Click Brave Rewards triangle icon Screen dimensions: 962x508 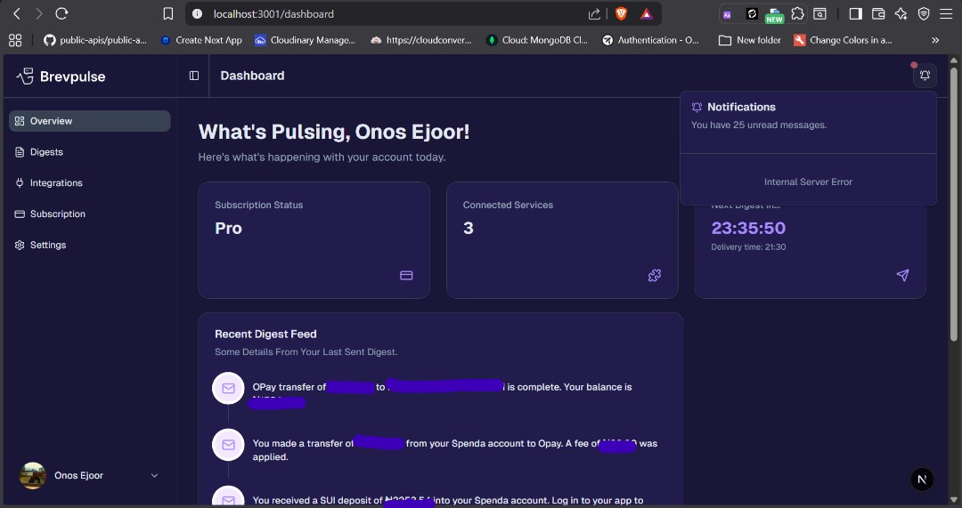click(647, 13)
